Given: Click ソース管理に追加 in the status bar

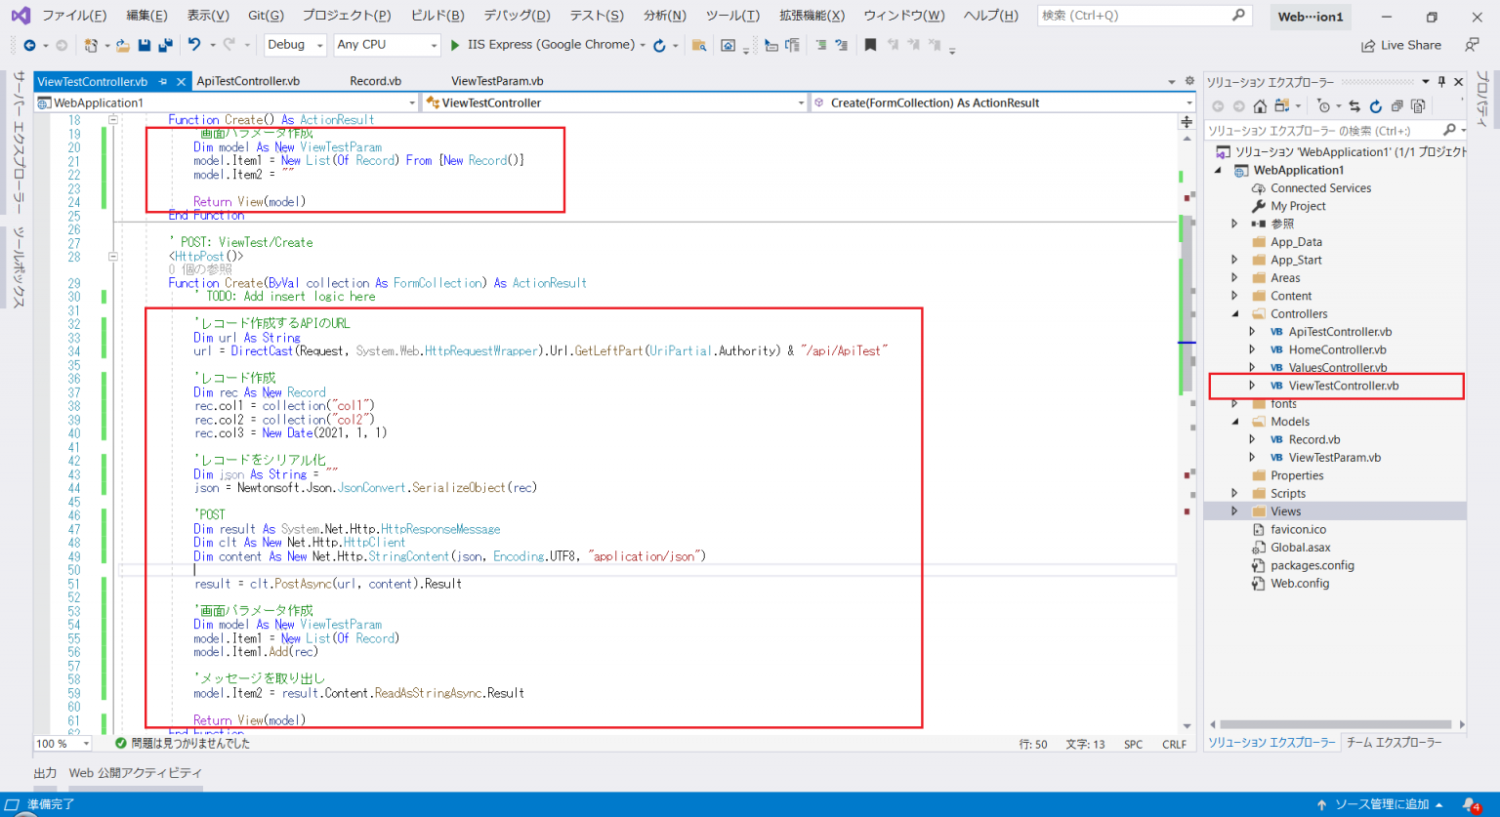Looking at the screenshot, I should tap(1385, 804).
